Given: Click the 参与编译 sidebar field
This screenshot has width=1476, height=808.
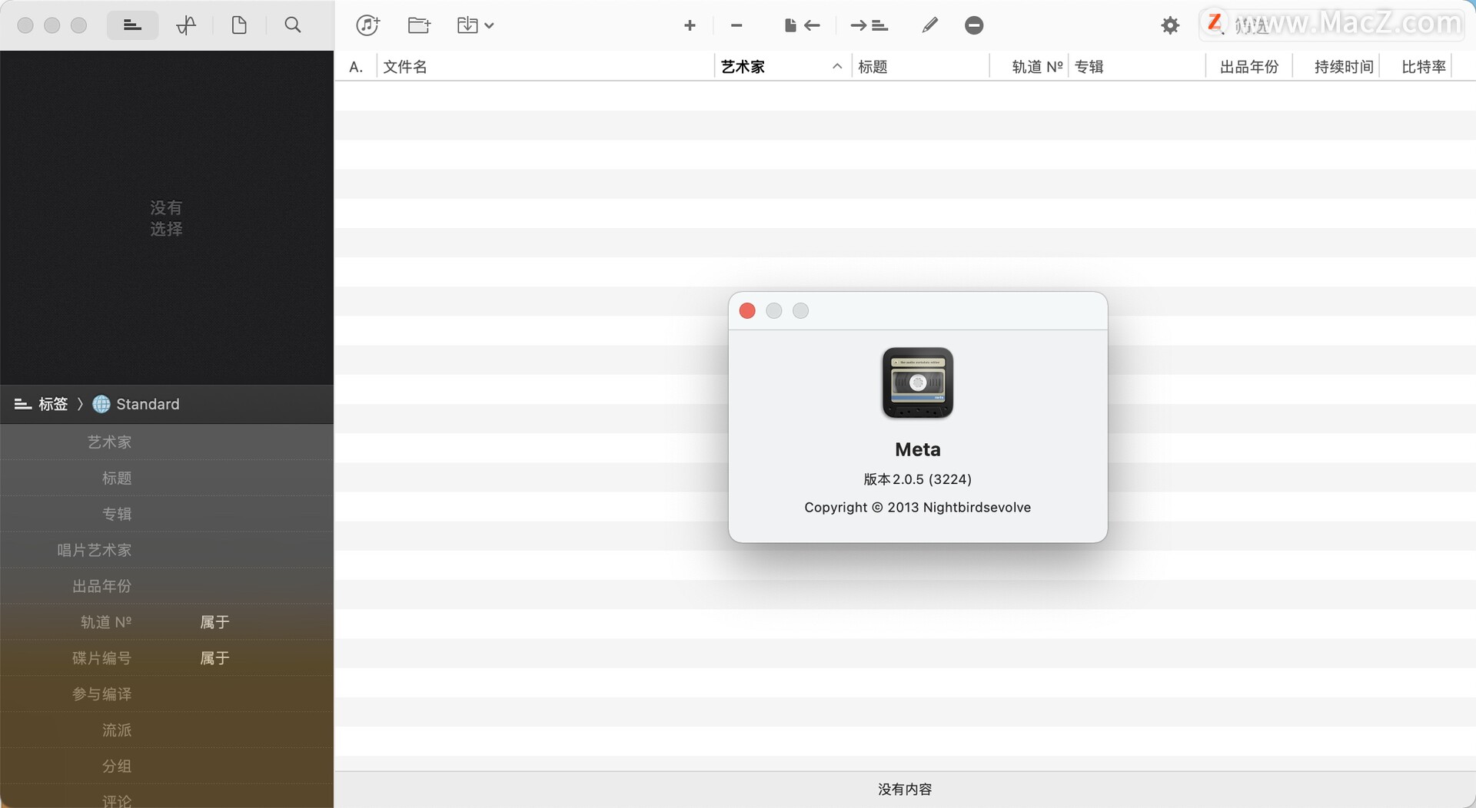Looking at the screenshot, I should [x=167, y=695].
